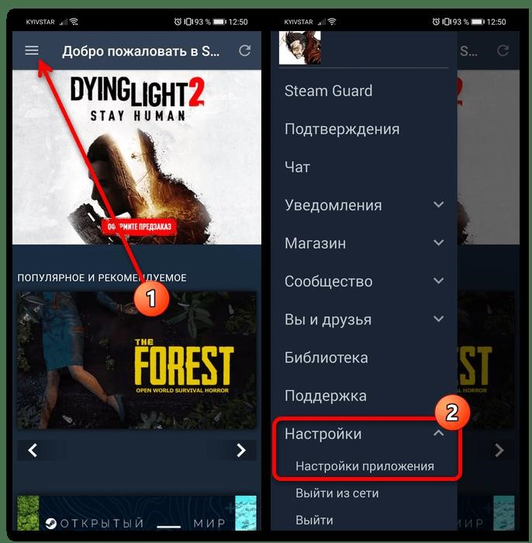Select Настройки приложения submenu entry
The width and height of the screenshot is (532, 543).
click(364, 466)
